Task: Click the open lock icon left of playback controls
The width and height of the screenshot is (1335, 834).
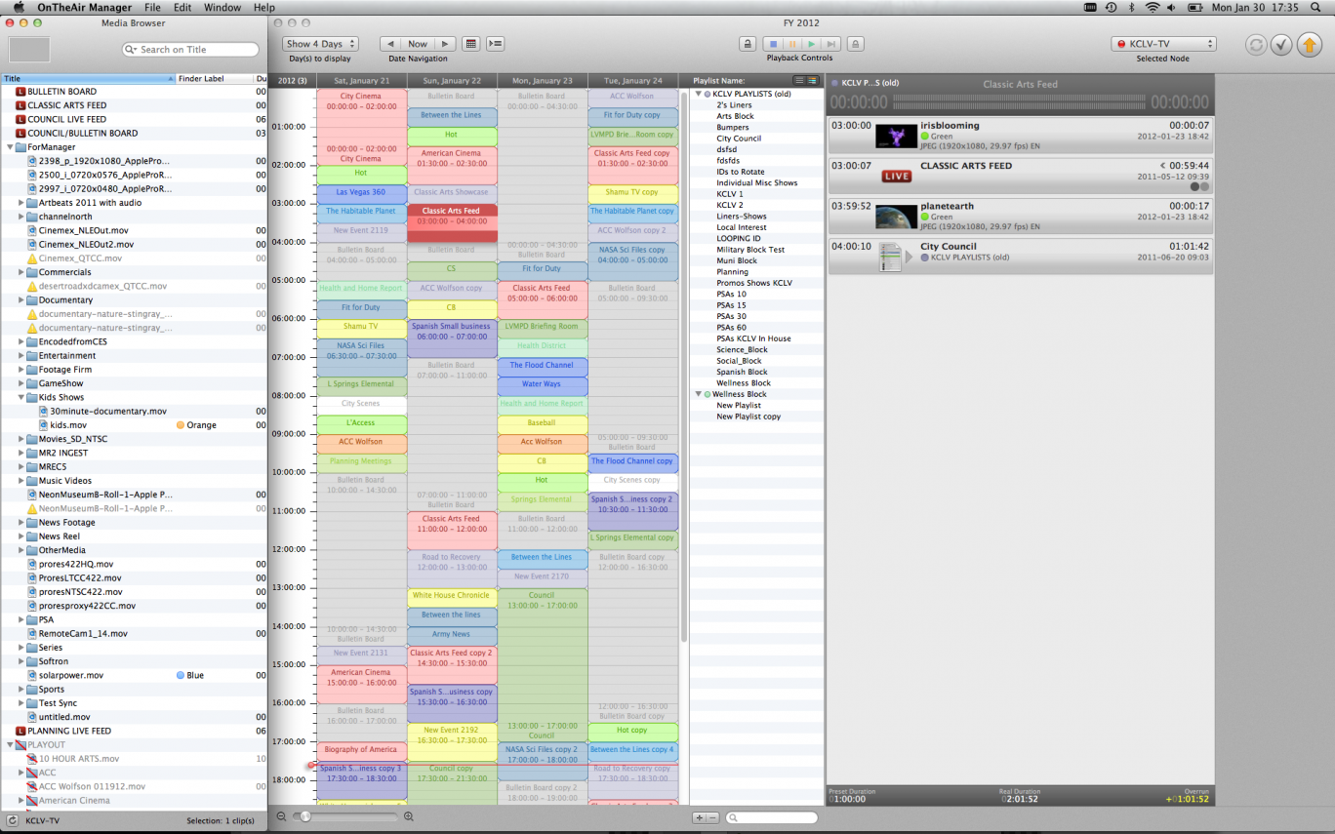Action: pyautogui.click(x=748, y=44)
